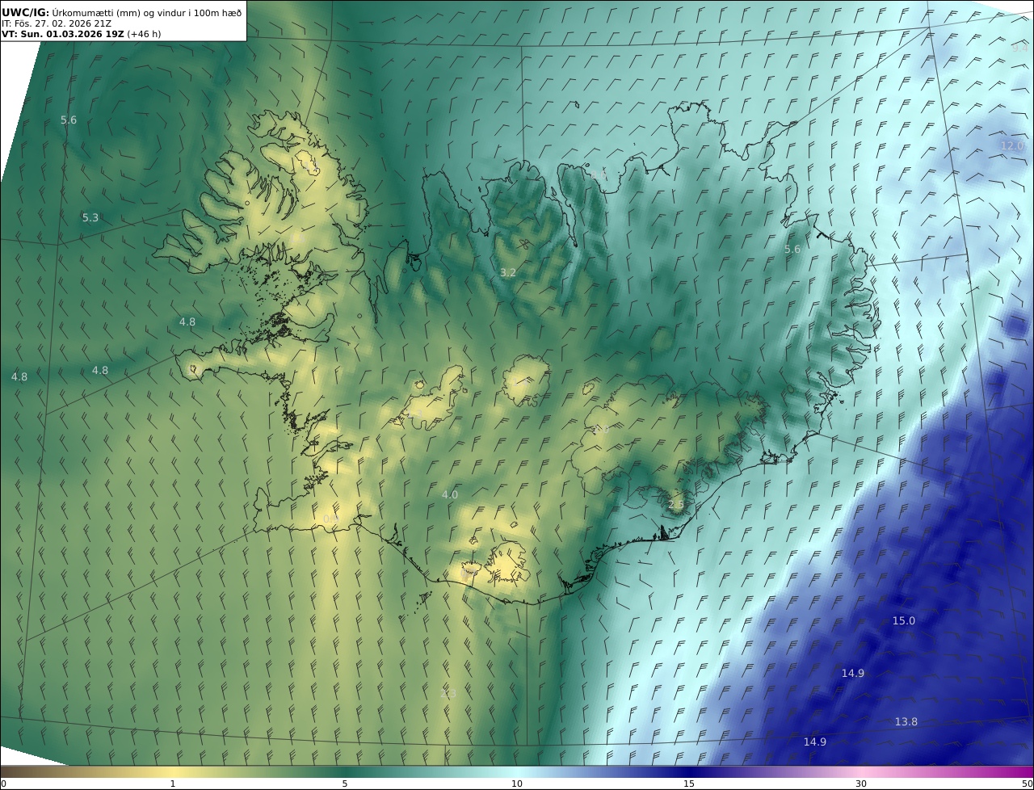The image size is (1034, 790).
Task: Click the colorbar tick label "5"
Action: (345, 784)
